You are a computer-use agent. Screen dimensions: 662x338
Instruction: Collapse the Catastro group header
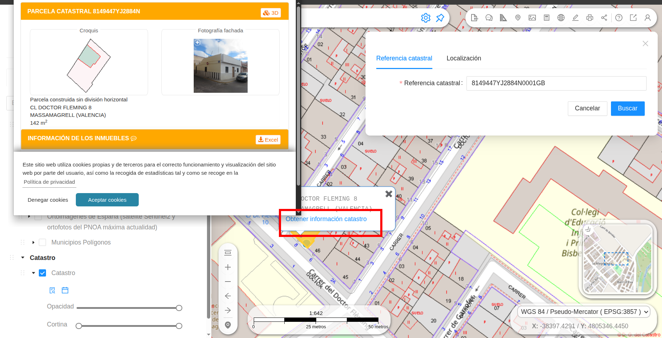pyautogui.click(x=23, y=257)
